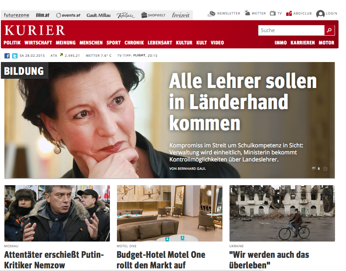Open the TV icon link
Image resolution: width=346 pixels, height=271 pixels.
click(273, 13)
